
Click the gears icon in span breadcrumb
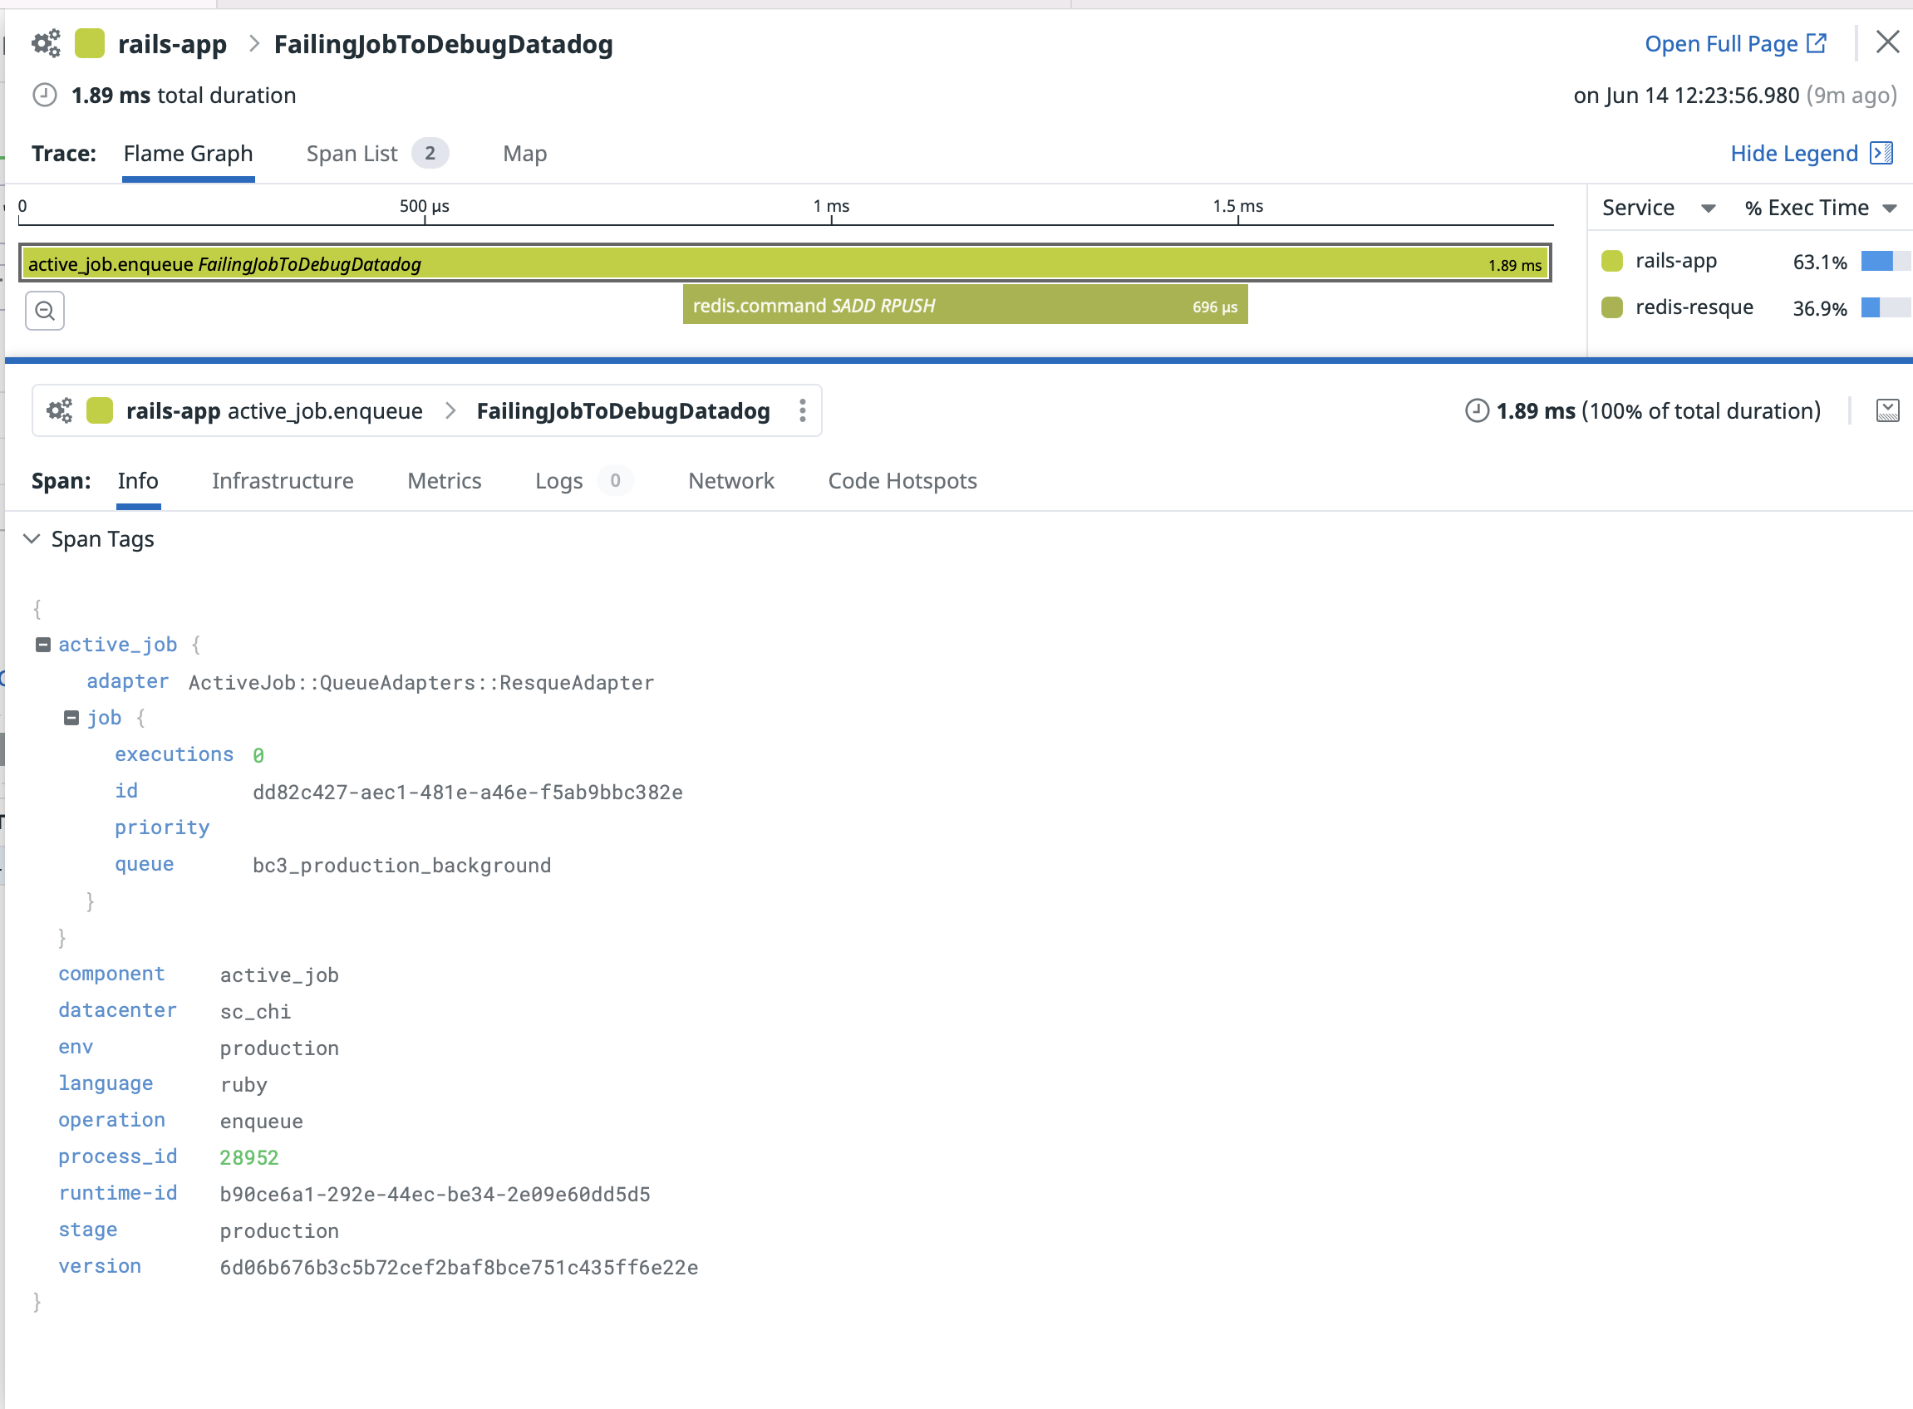coord(60,411)
